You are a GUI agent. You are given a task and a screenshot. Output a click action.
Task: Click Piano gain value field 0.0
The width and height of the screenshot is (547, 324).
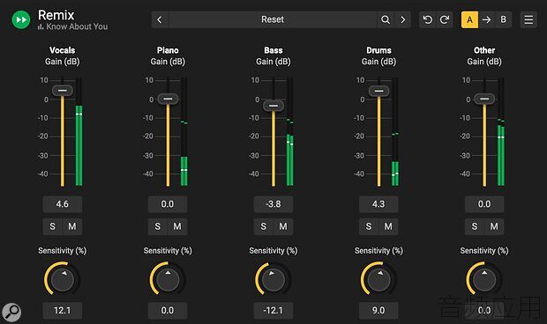coord(168,204)
